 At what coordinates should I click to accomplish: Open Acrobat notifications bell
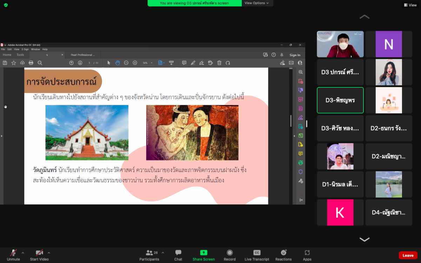coord(281,55)
